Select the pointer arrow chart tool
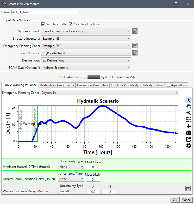This screenshot has width=194, height=204. point(189,100)
